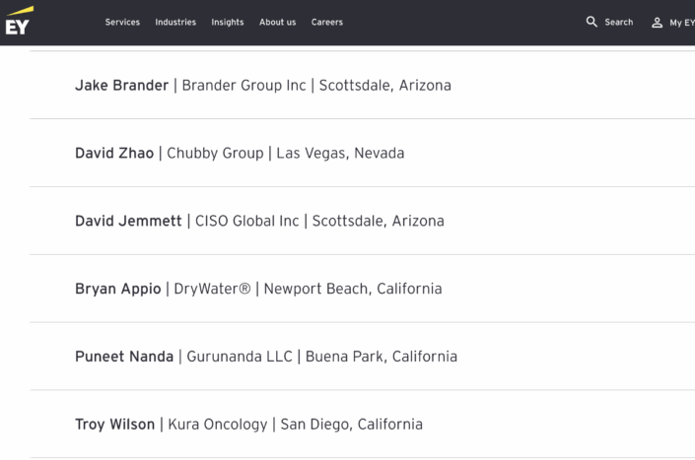The width and height of the screenshot is (695, 460).
Task: Open the My EY user profile icon
Action: click(658, 23)
